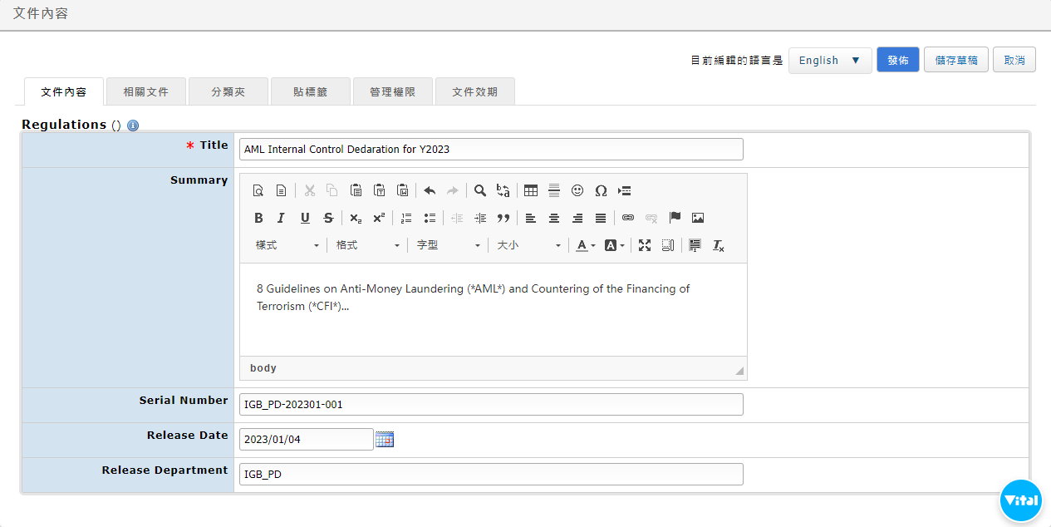Switch to the 相關文件 tab
The height and width of the screenshot is (527, 1051).
point(146,91)
